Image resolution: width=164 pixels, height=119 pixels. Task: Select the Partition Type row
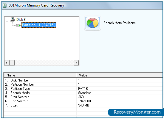[83, 89]
